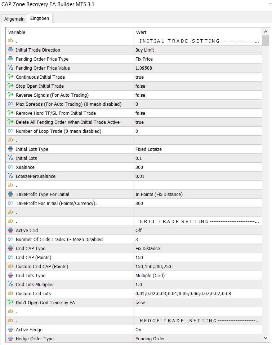Click enum icon beside Hedge Order Type
272x345 pixels.
10,339
